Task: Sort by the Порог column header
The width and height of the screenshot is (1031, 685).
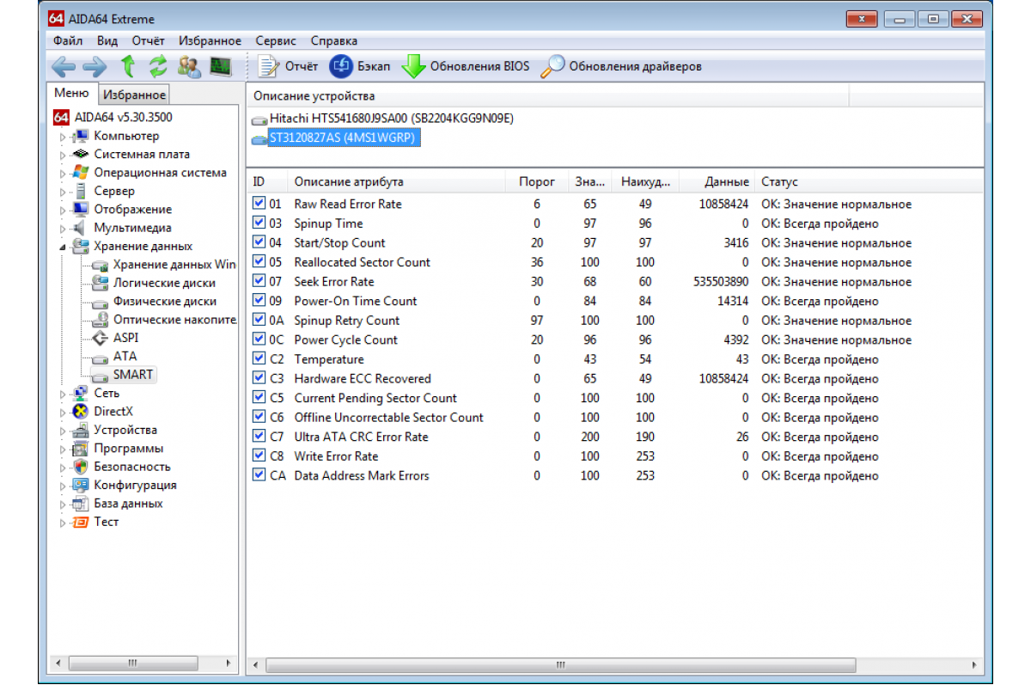Action: click(537, 181)
